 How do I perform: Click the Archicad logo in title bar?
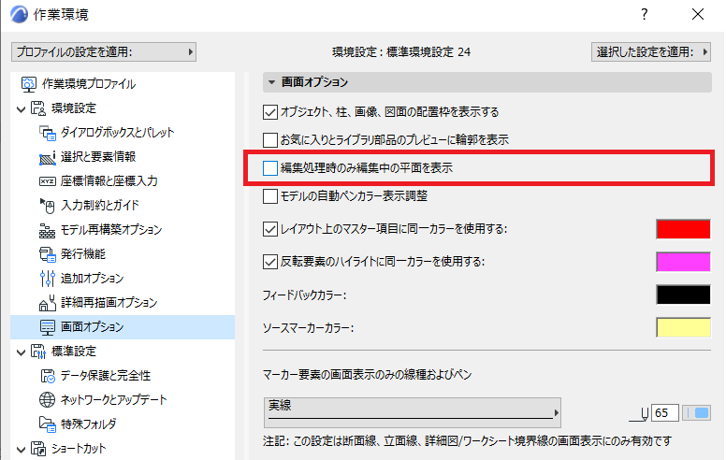pos(19,14)
